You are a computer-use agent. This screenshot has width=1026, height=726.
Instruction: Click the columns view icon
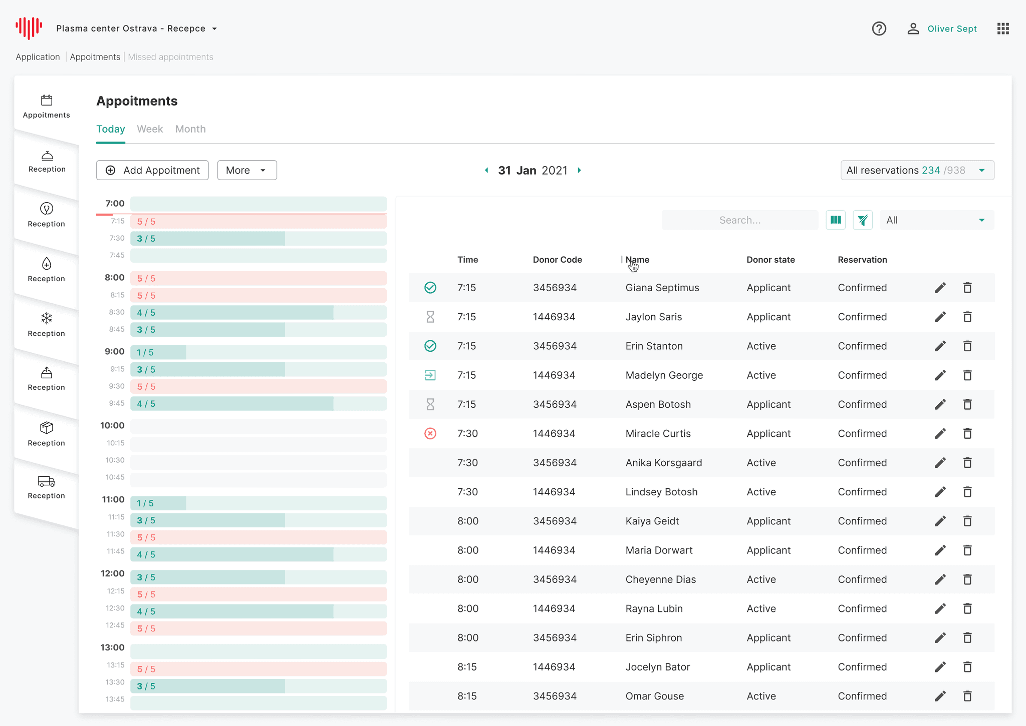click(835, 220)
